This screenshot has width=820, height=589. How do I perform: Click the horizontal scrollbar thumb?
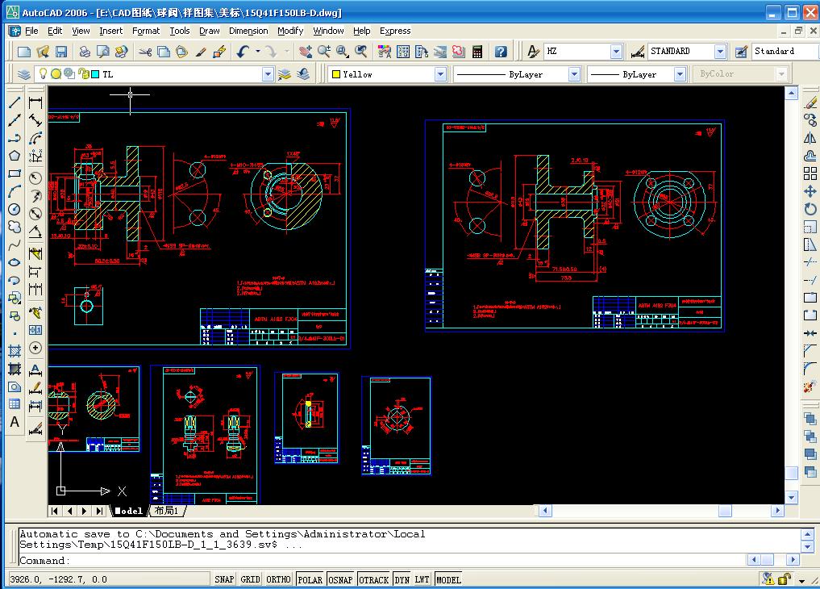[725, 511]
